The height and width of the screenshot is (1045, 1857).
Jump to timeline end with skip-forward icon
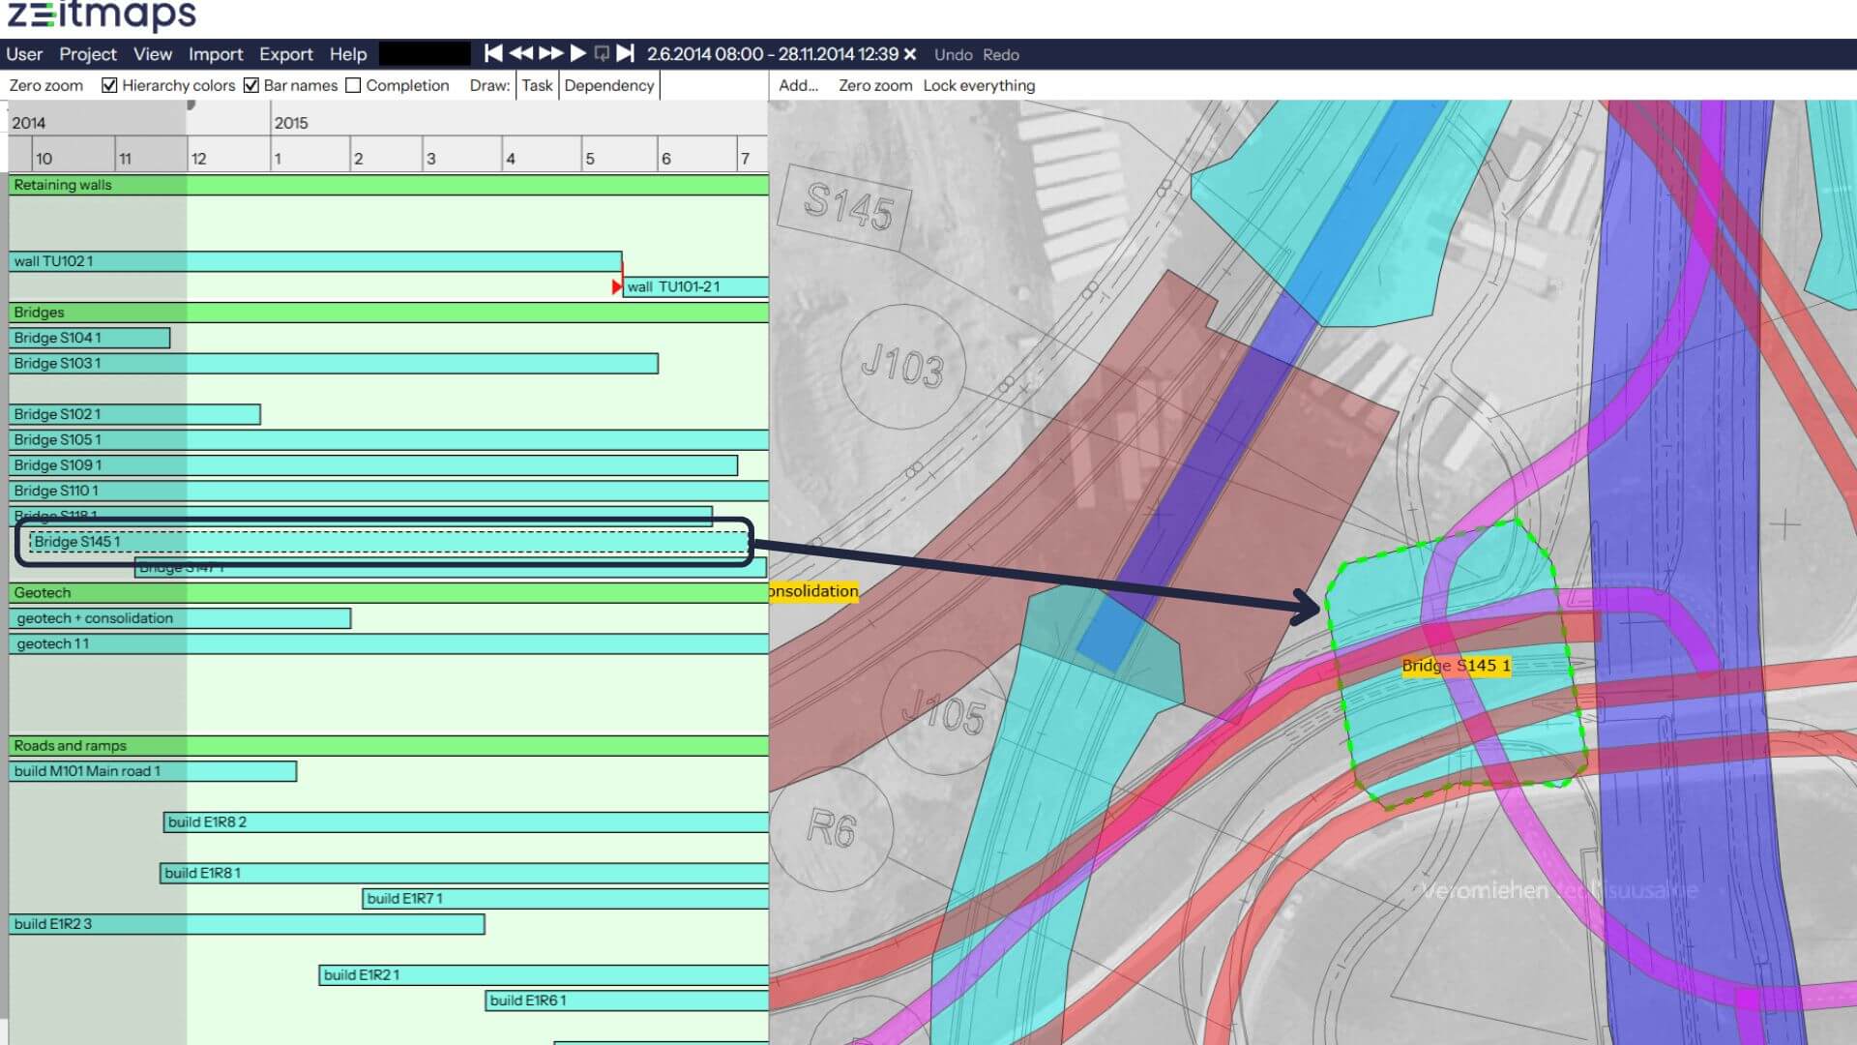click(x=626, y=53)
